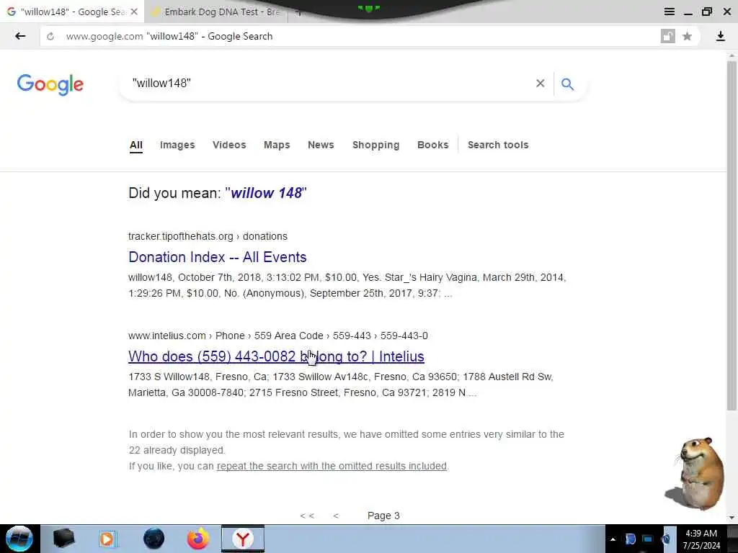Click the blue magnifier search button

[568, 84]
